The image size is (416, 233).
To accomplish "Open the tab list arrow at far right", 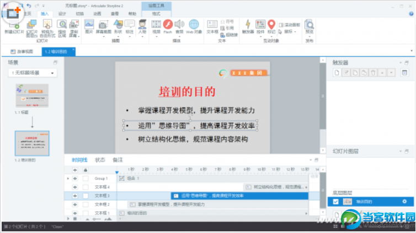I will [412, 51].
